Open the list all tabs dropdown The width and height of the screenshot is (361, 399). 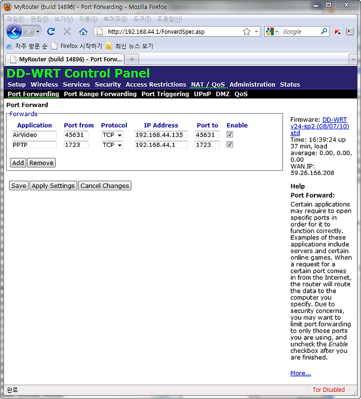353,59
